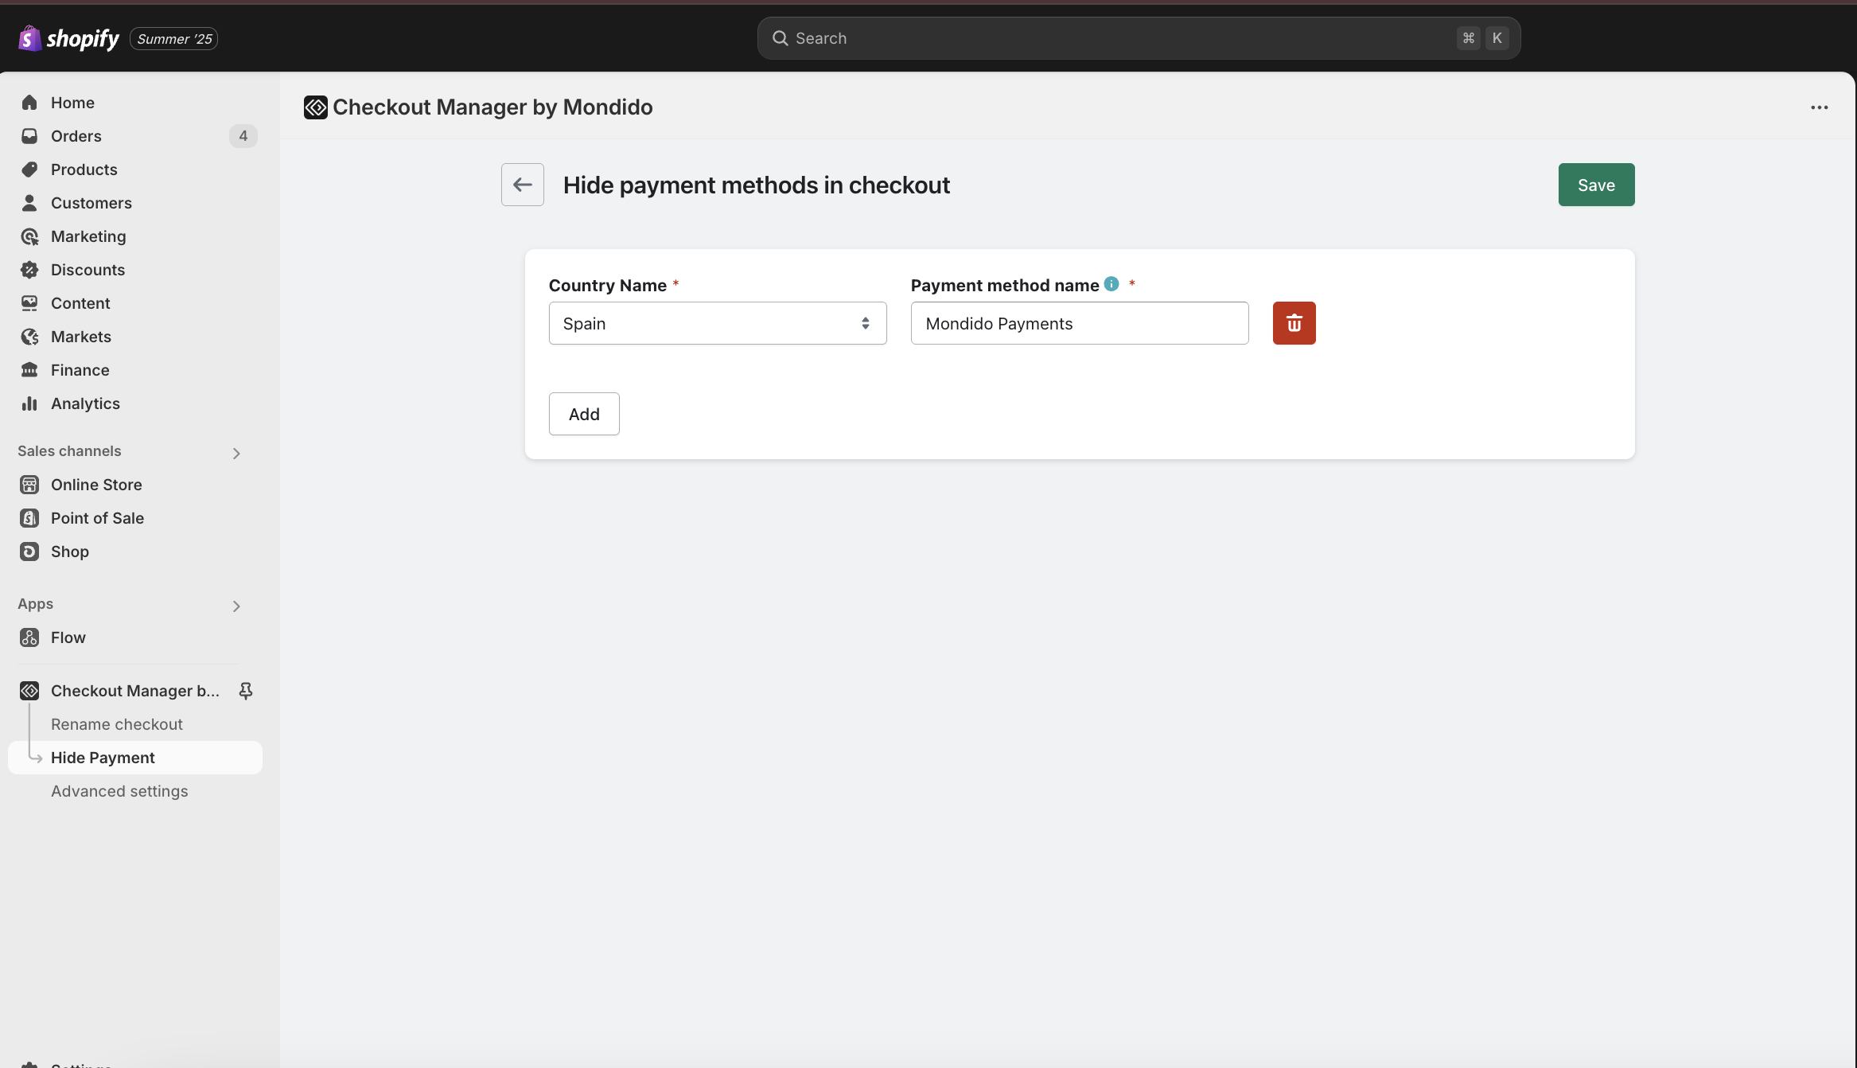The image size is (1857, 1068).
Task: Click the Marketing target icon
Action: point(29,236)
